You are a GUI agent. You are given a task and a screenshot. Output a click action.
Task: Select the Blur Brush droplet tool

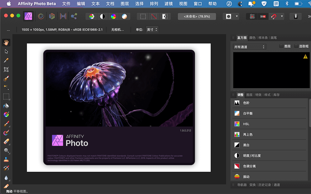(x=6, y=178)
